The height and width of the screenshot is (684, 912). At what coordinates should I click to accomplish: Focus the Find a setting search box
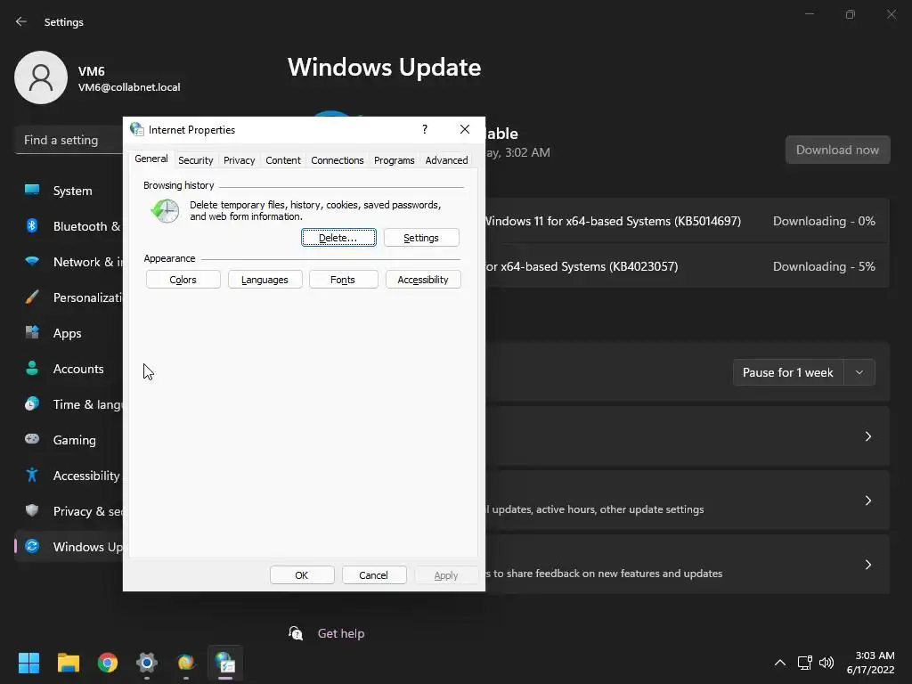[69, 140]
